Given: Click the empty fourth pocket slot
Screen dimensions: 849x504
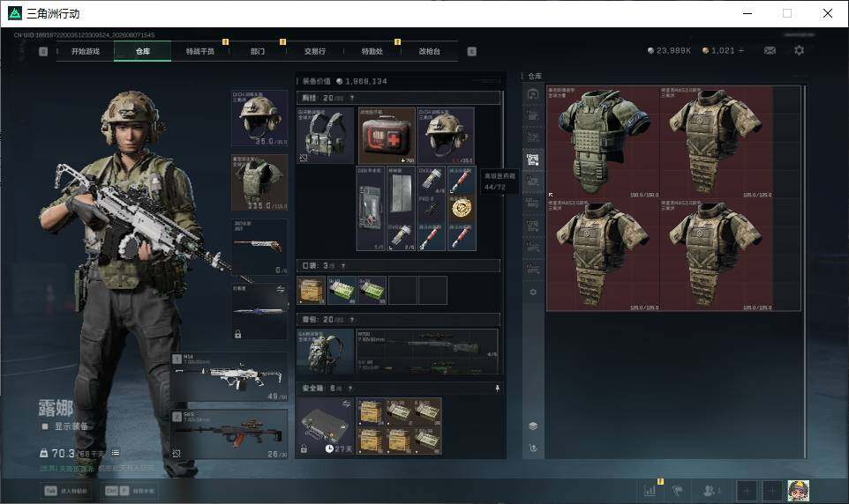Looking at the screenshot, I should pos(402,291).
